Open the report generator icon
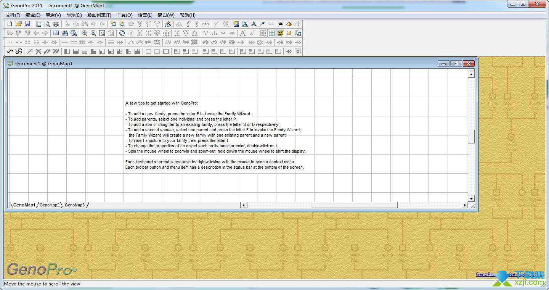 (298, 33)
